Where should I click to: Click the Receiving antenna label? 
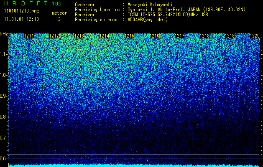pos(96,20)
